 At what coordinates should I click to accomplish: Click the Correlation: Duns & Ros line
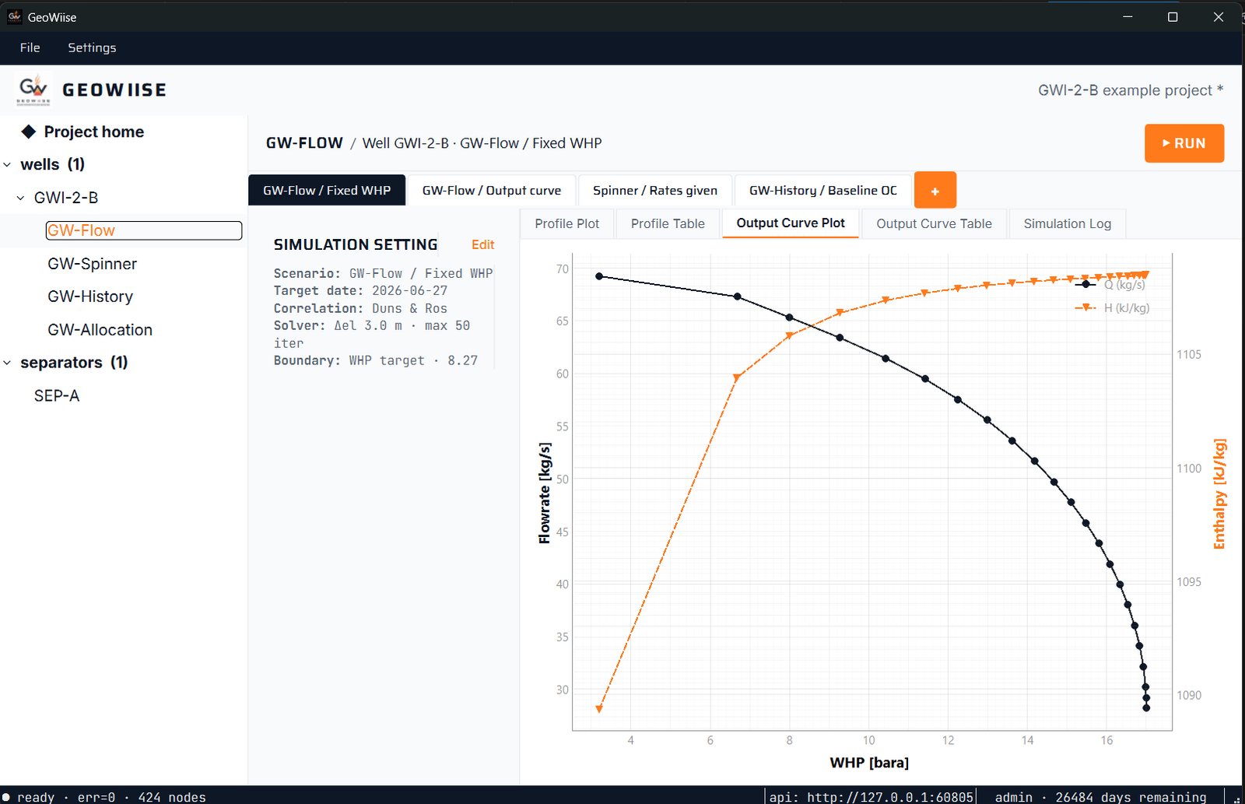point(360,308)
